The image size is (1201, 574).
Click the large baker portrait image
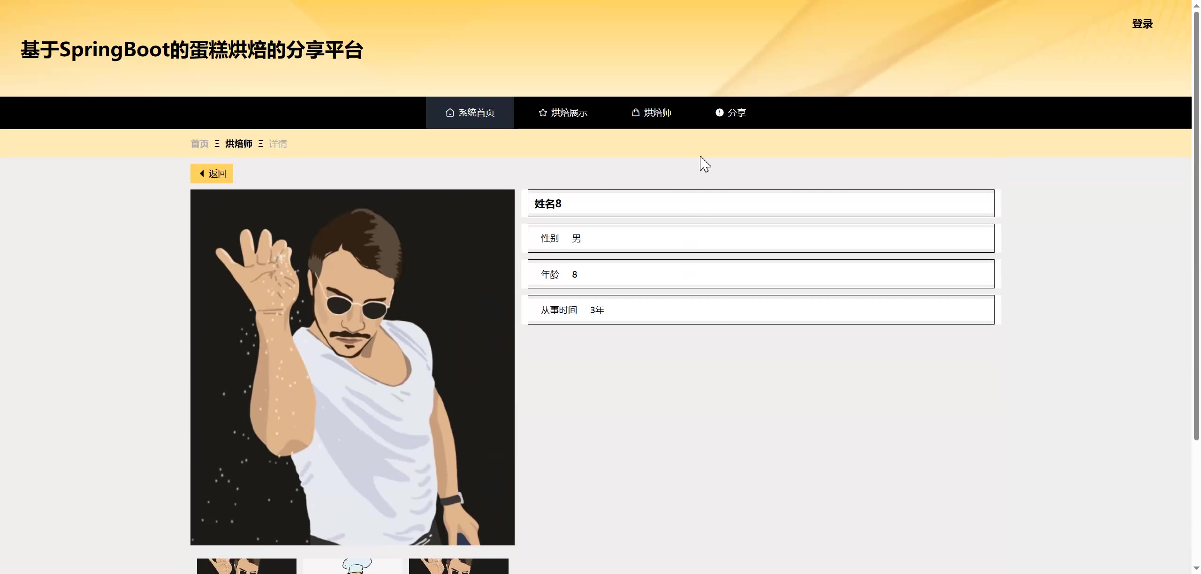(x=352, y=367)
